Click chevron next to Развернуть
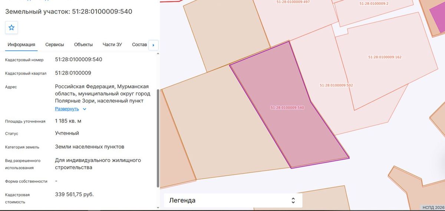Image resolution: width=445 pixels, height=211 pixels. coord(85,109)
